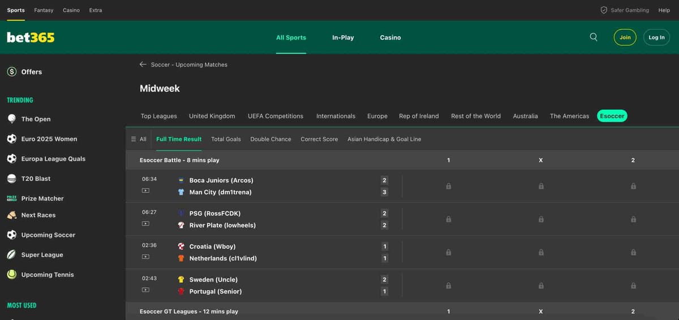Select the Top Leagues tab
This screenshot has height=320, width=679.
[158, 116]
